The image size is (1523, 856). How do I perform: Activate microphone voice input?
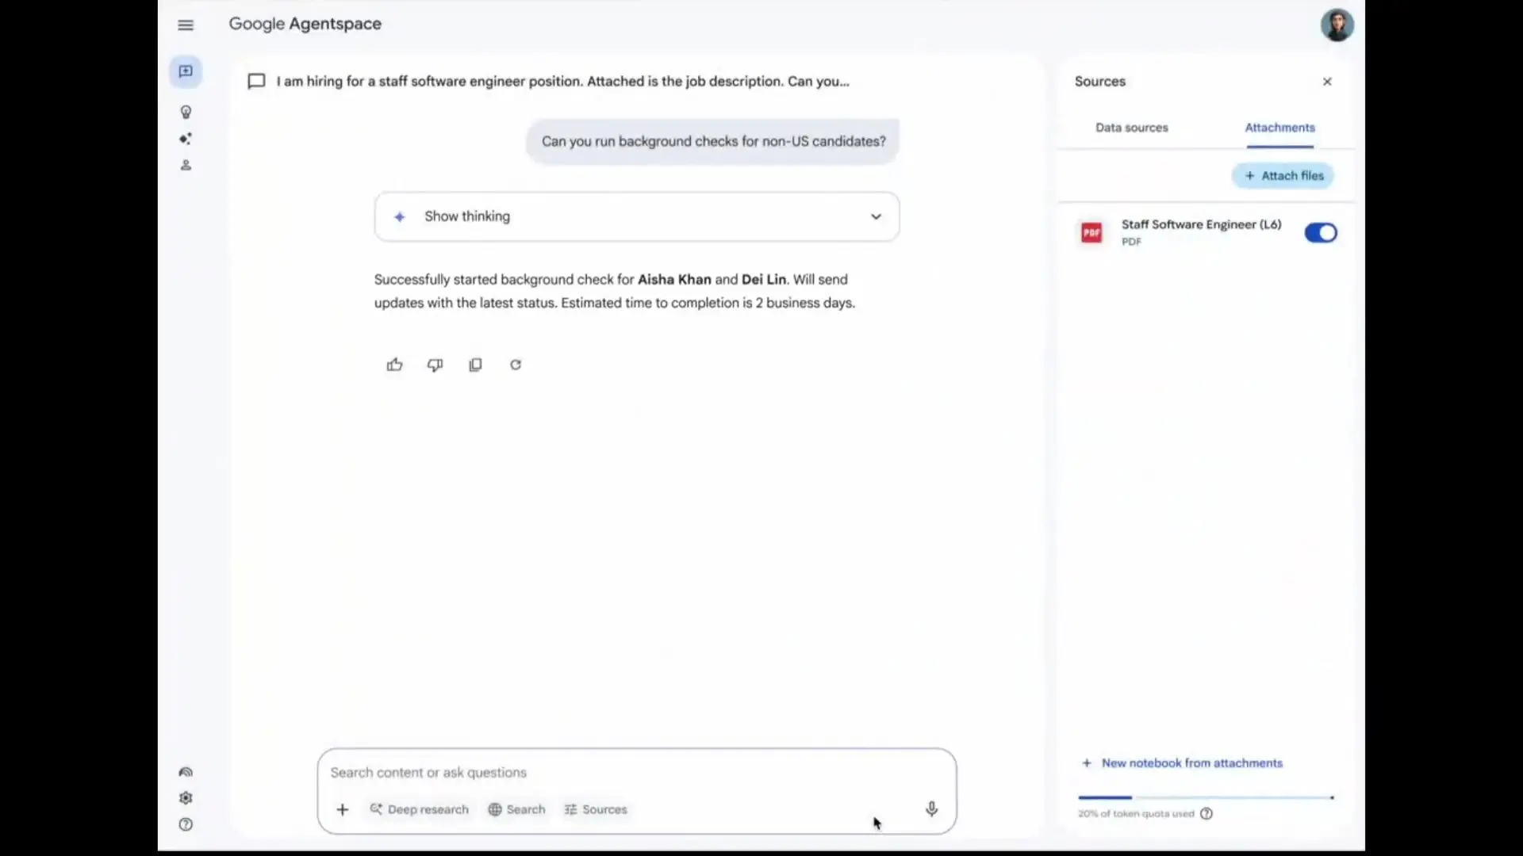pyautogui.click(x=932, y=808)
